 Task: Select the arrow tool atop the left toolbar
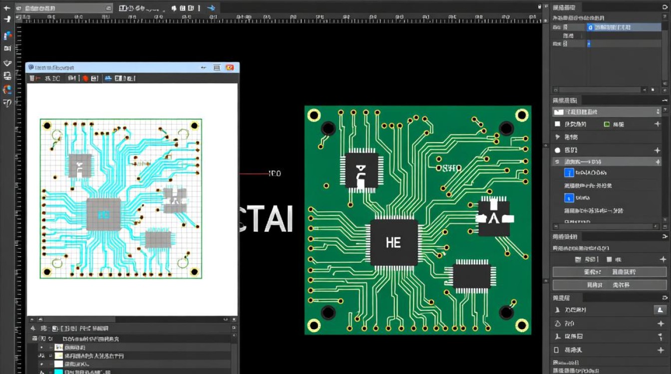click(x=7, y=8)
